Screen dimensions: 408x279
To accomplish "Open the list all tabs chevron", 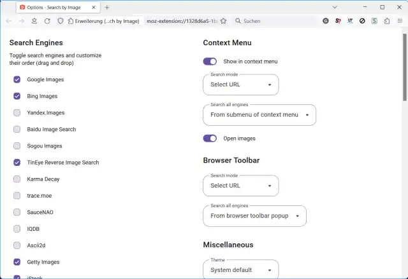I will tap(335, 7).
